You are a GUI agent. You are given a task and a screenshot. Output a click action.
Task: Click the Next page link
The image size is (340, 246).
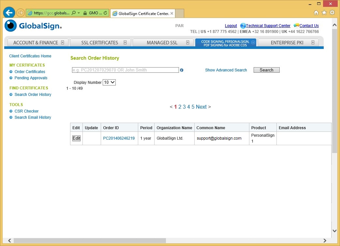pyautogui.click(x=201, y=107)
